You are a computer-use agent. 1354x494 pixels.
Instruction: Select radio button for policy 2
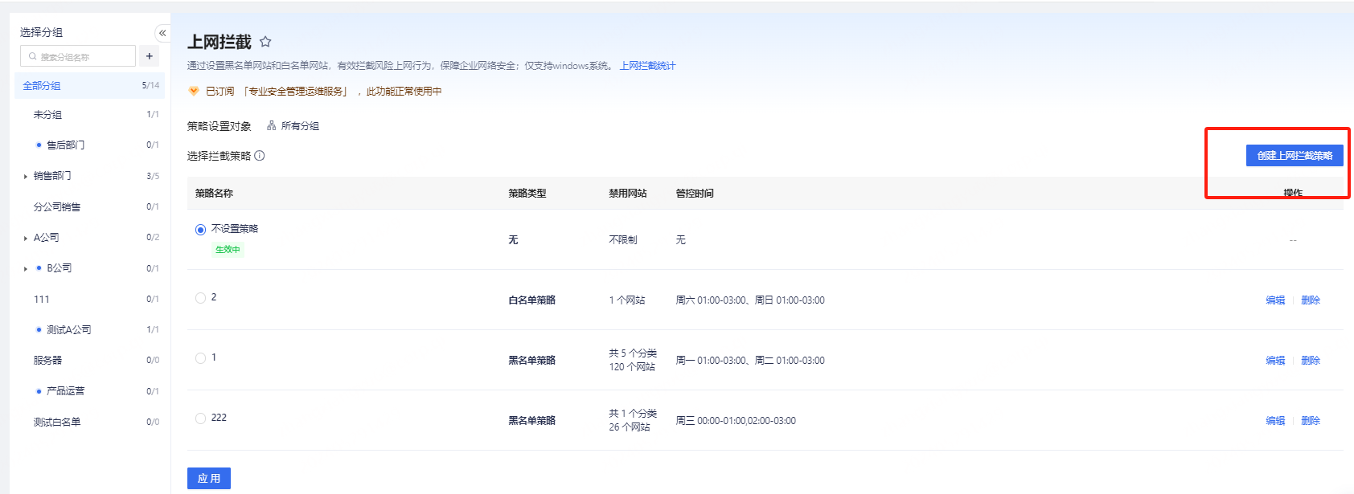(200, 298)
